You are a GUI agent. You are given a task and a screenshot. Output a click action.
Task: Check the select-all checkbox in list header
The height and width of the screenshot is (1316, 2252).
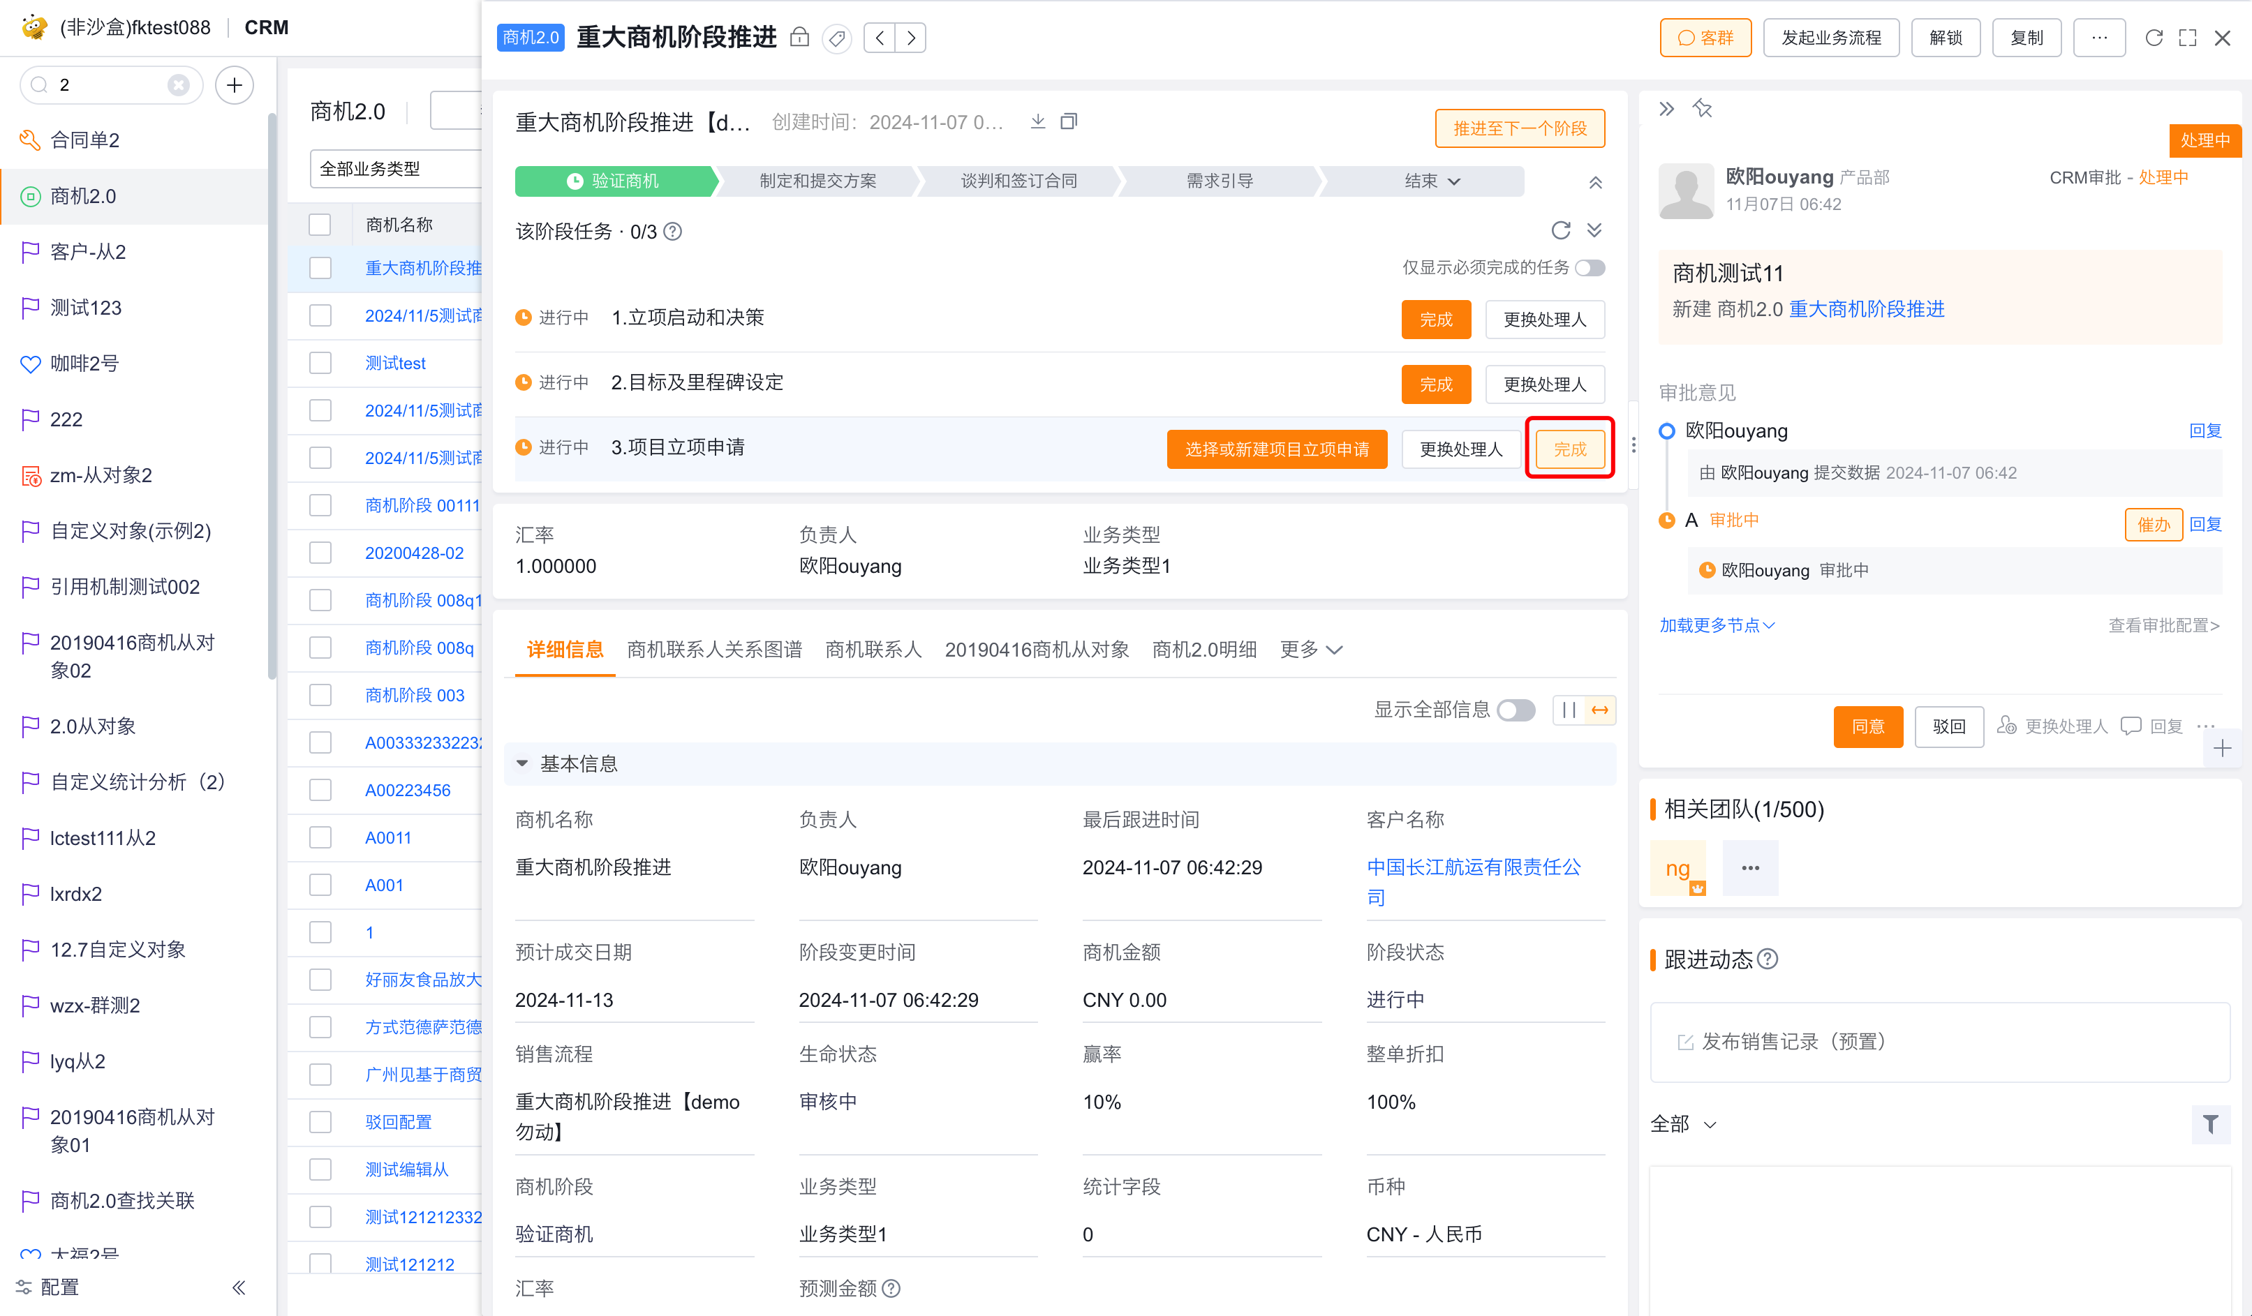click(320, 224)
